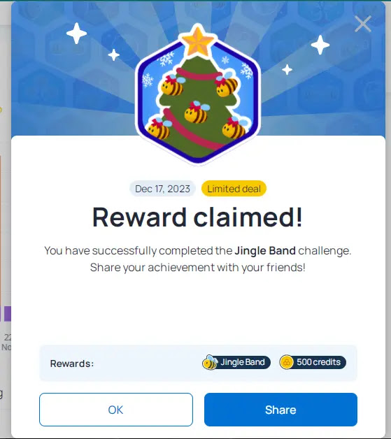This screenshot has width=391, height=439.
Task: Select the 500 credits reward chip
Action: tap(313, 362)
